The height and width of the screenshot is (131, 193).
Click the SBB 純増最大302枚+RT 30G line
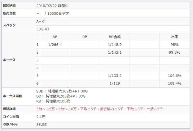pos(62,91)
